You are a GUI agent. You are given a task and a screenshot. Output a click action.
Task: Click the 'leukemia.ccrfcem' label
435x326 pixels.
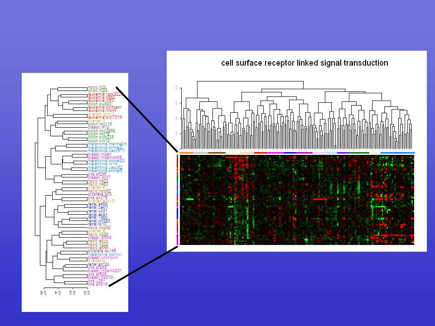[104, 107]
